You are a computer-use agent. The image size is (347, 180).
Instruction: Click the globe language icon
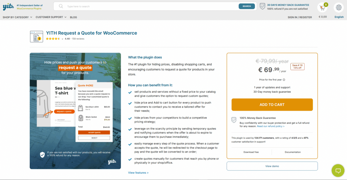click(x=339, y=7)
